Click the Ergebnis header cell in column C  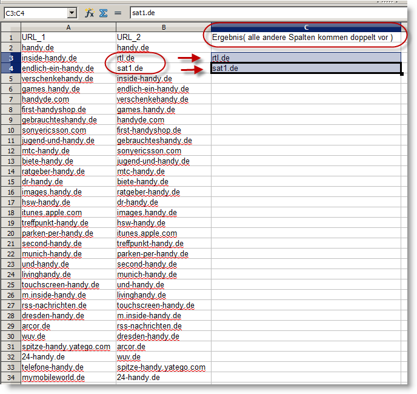tap(306, 37)
